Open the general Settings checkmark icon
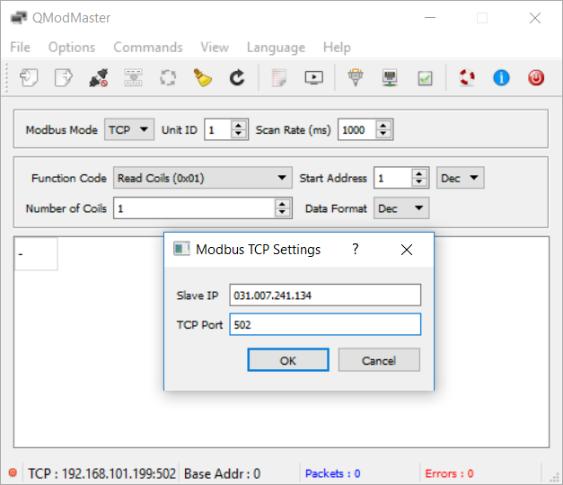The width and height of the screenshot is (563, 485). (x=425, y=78)
